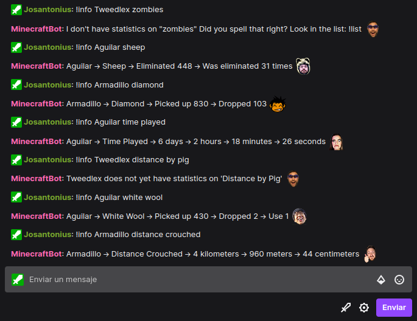Viewport: 417px width, 321px height.
Task: Click the green sword badge inside message input
Action: click(x=18, y=280)
